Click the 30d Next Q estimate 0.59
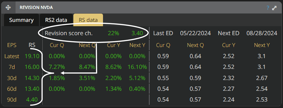The image size is (283, 108). (195, 78)
